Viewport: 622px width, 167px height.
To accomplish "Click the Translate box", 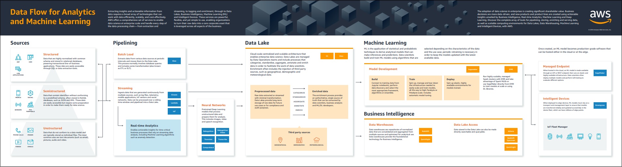I will tap(208, 139).
